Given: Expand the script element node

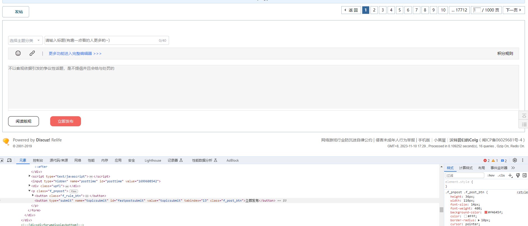Looking at the screenshot, I should pyautogui.click(x=29, y=176).
